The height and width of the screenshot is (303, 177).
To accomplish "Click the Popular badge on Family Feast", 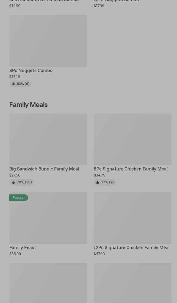I will click(x=18, y=198).
